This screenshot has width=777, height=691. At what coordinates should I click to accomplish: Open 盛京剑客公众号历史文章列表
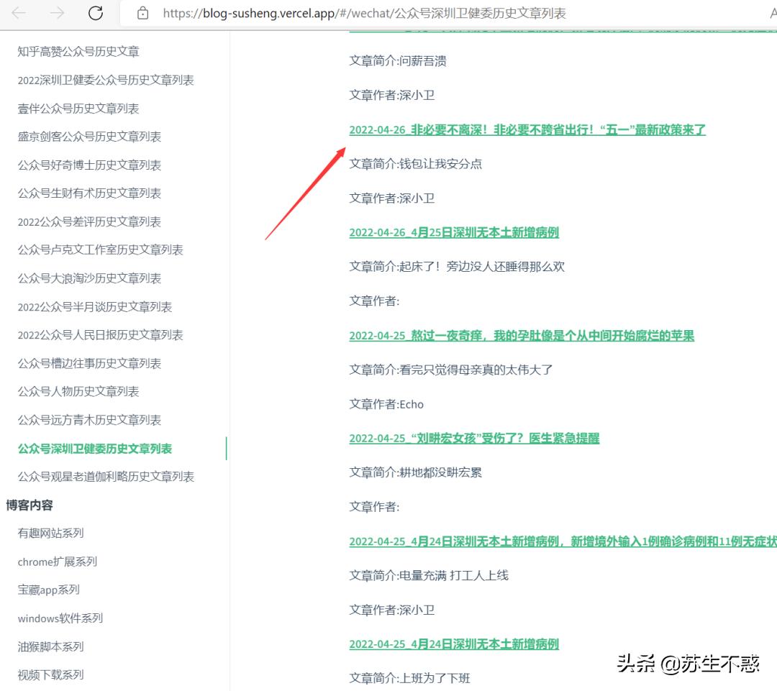coord(89,137)
